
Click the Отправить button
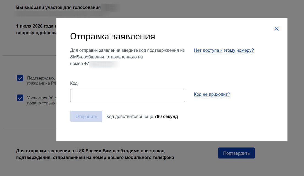(86, 116)
